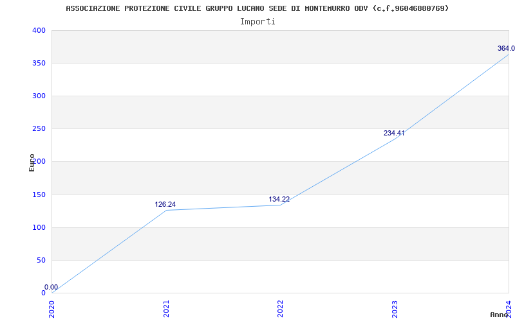
Task: Select the 126.24 data point label
Action: [165, 204]
